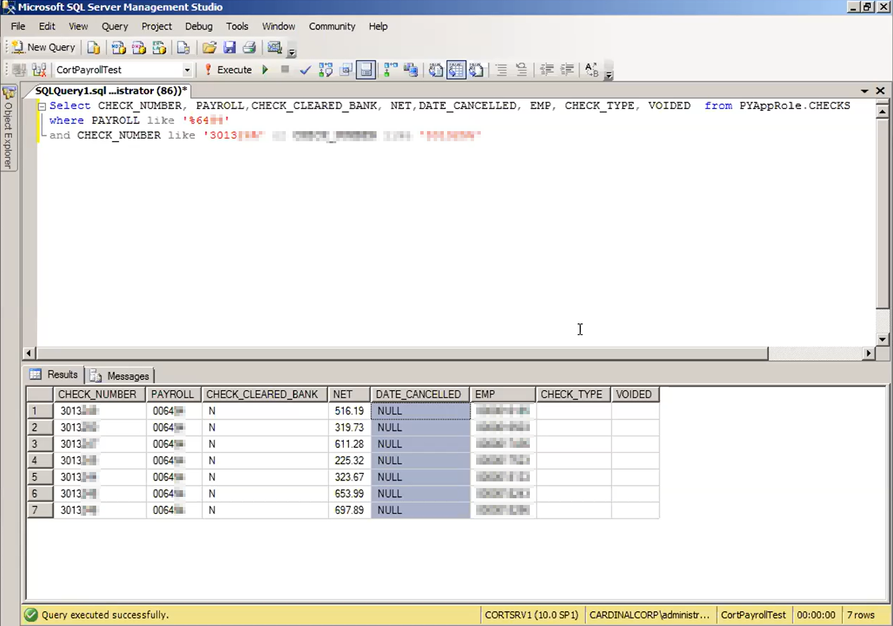Open the Community menu
This screenshot has height=626, width=893.
pos(332,26)
